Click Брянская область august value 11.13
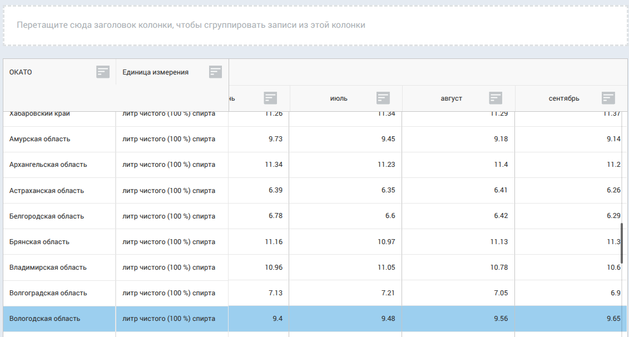 click(499, 242)
